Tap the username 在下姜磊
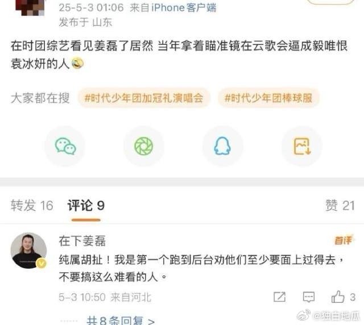The height and width of the screenshot is (325, 364). point(82,241)
